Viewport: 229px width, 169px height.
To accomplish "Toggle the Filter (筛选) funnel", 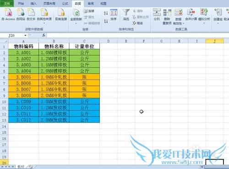I will [x=126, y=15].
